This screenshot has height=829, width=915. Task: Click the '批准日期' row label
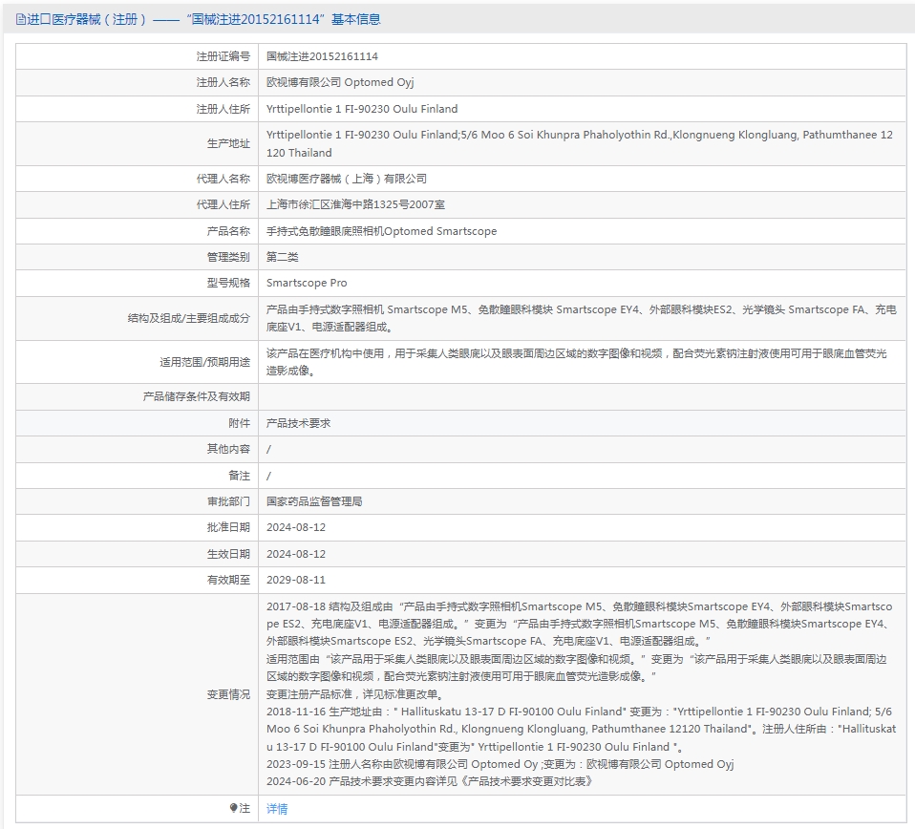pos(228,527)
